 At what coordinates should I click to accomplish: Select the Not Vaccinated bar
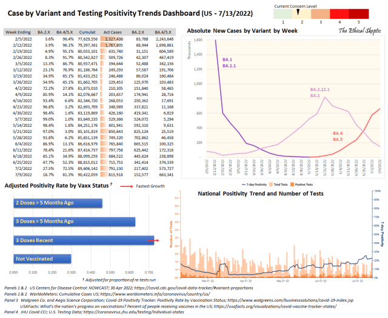(x=42, y=259)
